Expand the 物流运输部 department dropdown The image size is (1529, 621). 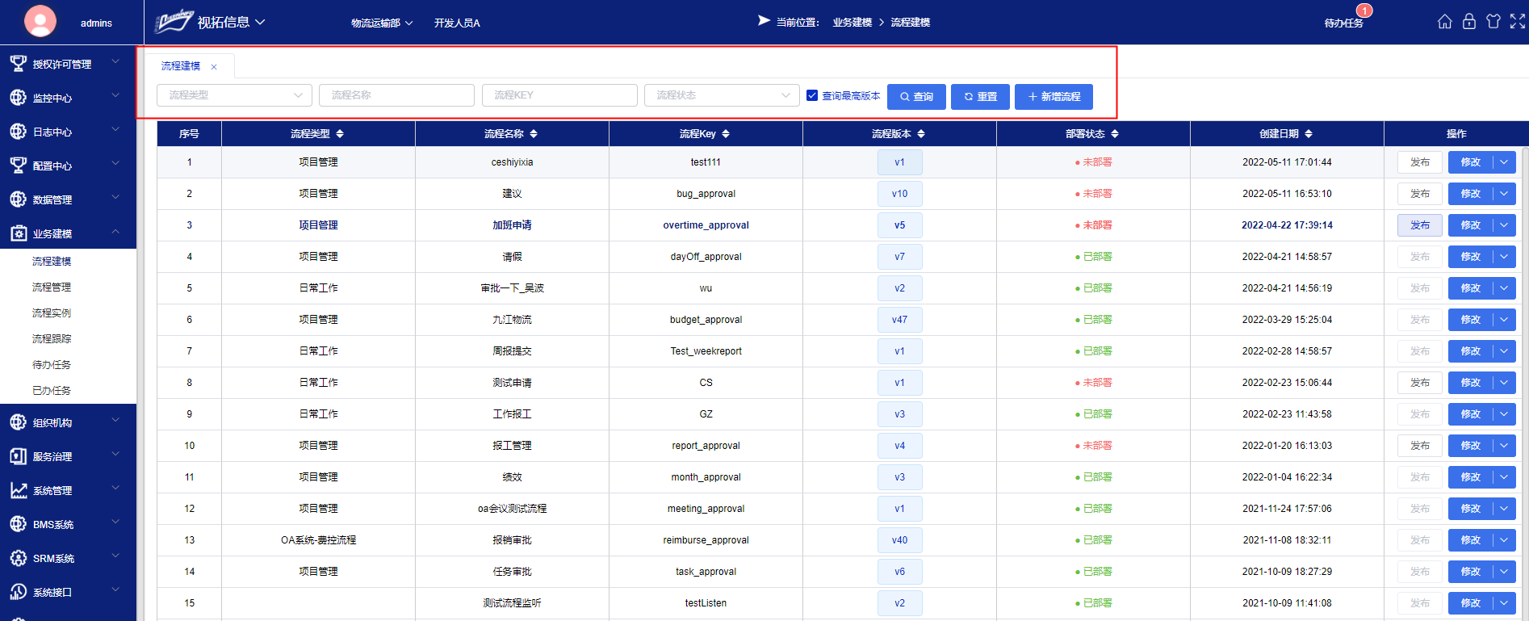pos(382,23)
